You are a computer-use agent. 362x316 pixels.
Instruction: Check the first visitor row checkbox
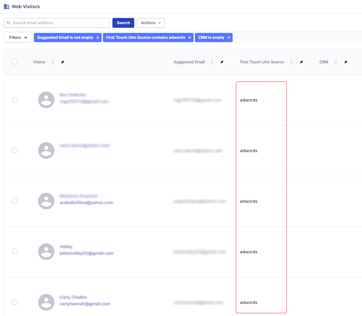[15, 100]
